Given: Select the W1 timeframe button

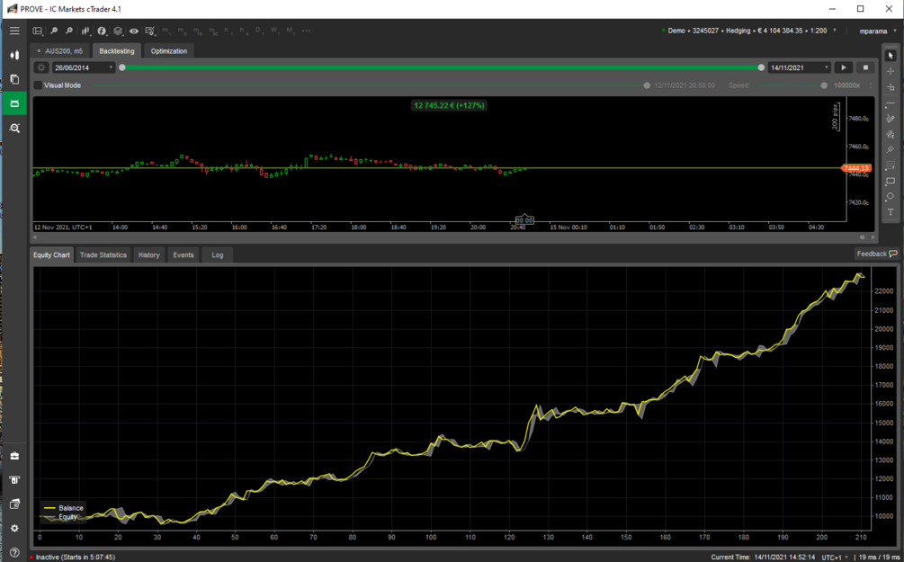Looking at the screenshot, I should [273, 31].
